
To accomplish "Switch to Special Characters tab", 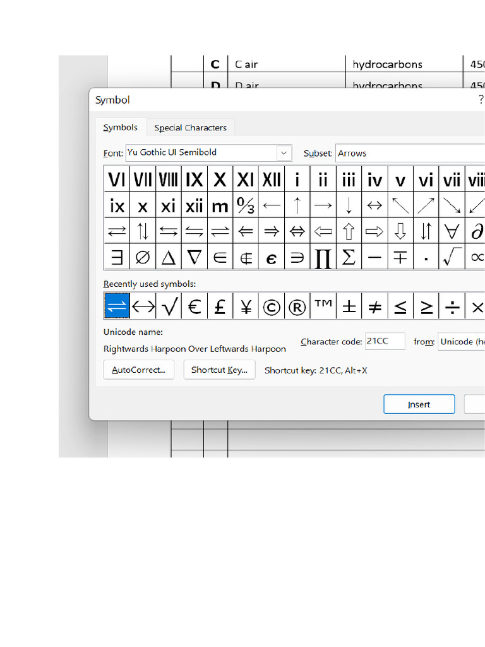I will [x=190, y=128].
